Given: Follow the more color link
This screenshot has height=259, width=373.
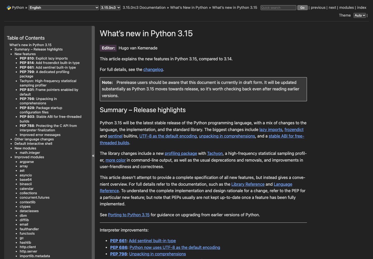Looking at the screenshot, I should pyautogui.click(x=116, y=160).
